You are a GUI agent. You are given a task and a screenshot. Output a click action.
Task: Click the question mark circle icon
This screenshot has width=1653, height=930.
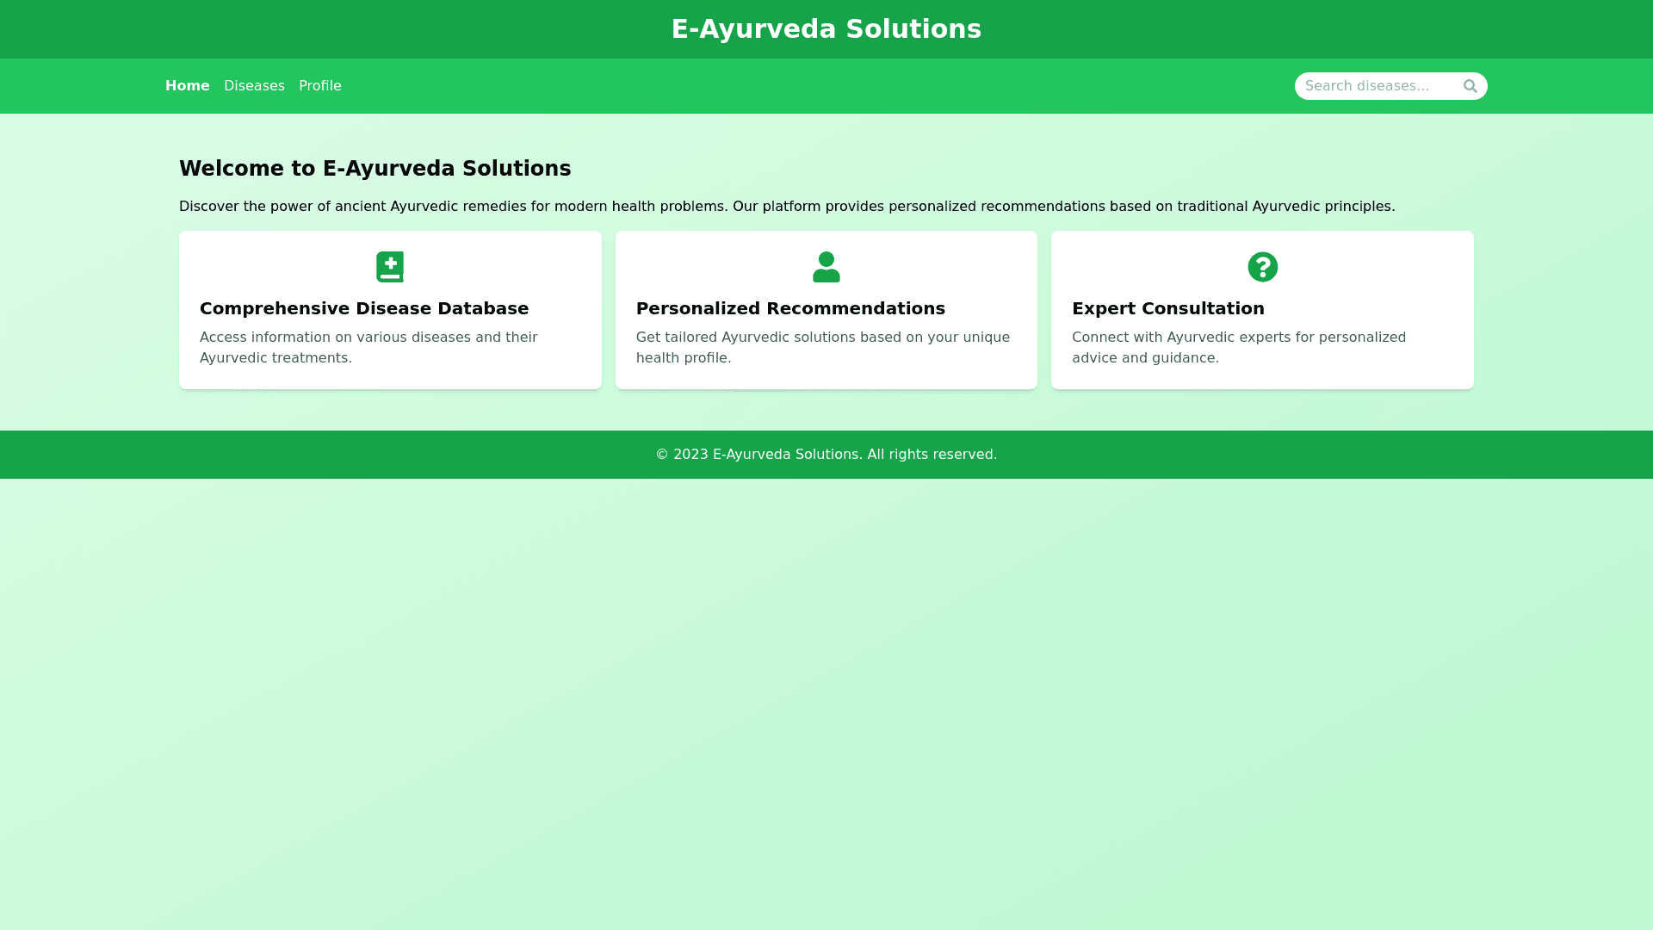(1262, 267)
